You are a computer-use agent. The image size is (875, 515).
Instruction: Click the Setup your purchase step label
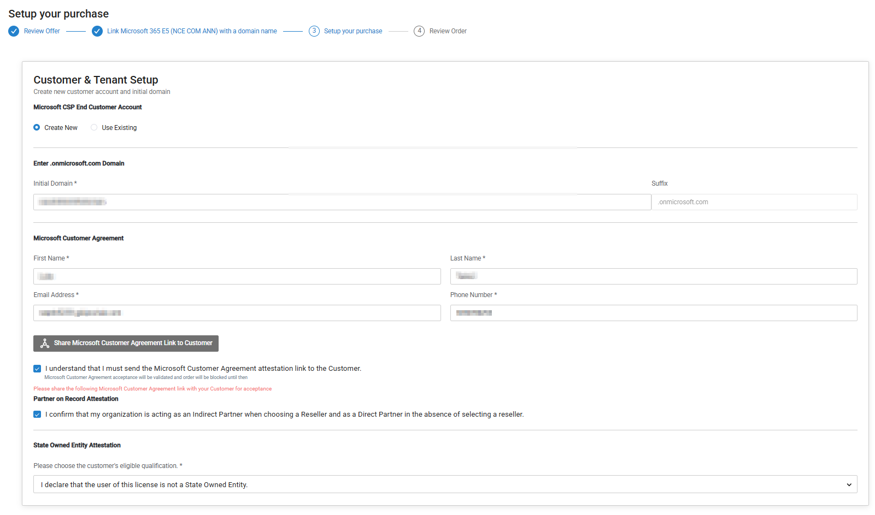click(353, 31)
